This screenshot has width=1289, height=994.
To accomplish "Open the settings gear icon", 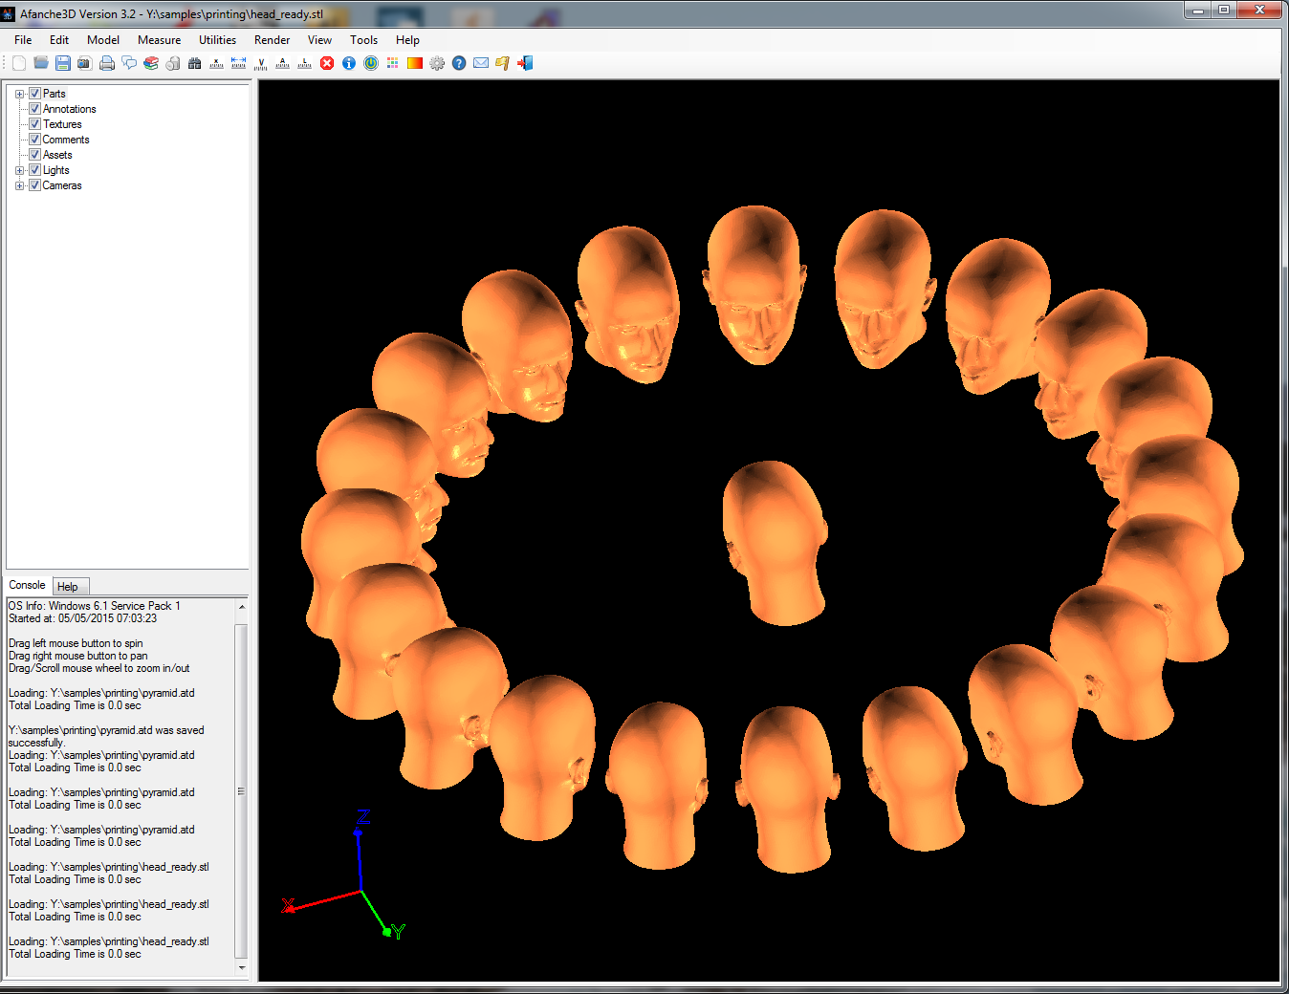I will [437, 63].
